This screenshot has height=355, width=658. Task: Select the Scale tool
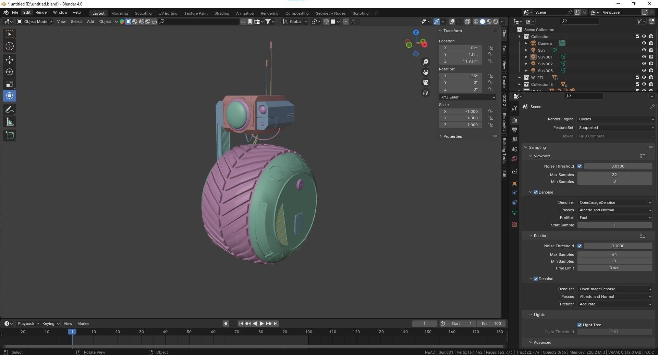point(10,84)
